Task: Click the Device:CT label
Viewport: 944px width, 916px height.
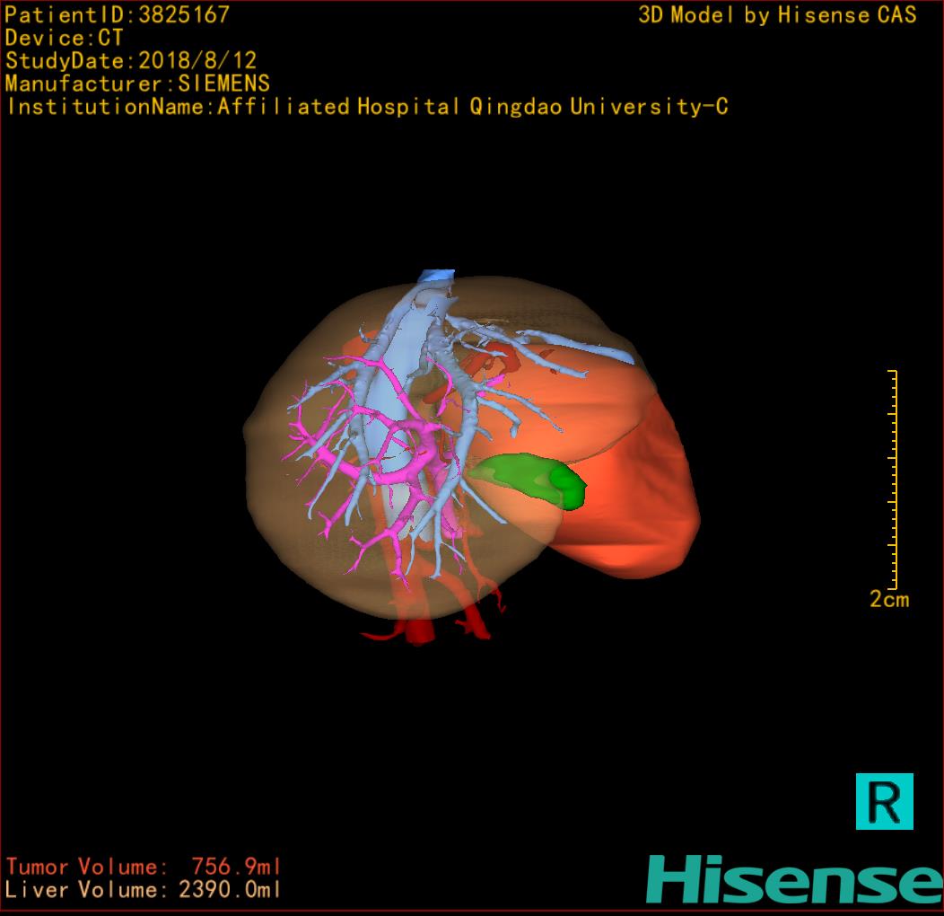Action: (64, 39)
